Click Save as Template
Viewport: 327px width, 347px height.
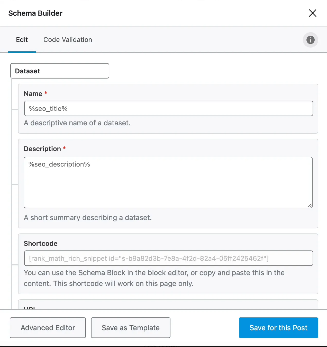[130, 328]
